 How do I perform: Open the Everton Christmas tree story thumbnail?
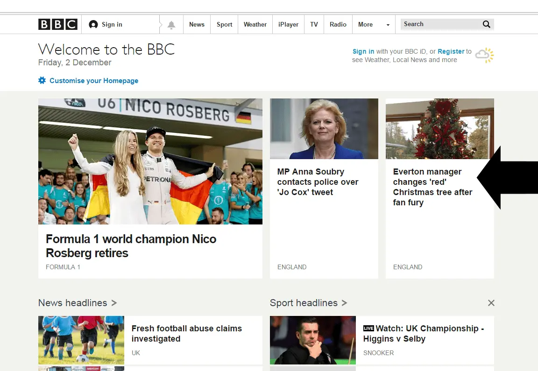(x=439, y=128)
